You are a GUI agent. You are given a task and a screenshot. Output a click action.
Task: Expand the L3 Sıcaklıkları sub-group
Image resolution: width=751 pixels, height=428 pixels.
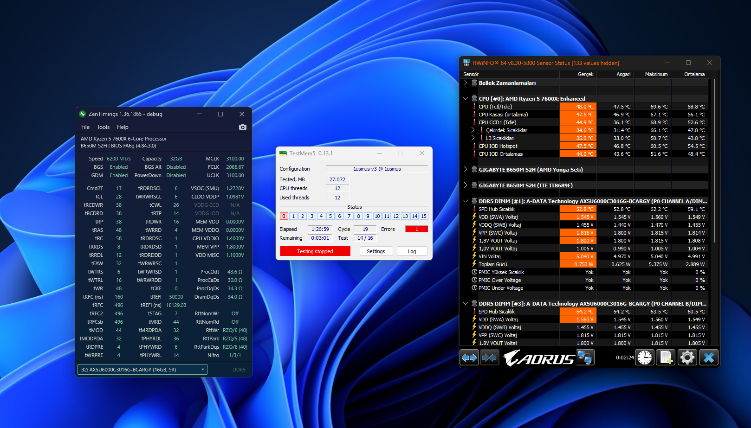pos(473,138)
